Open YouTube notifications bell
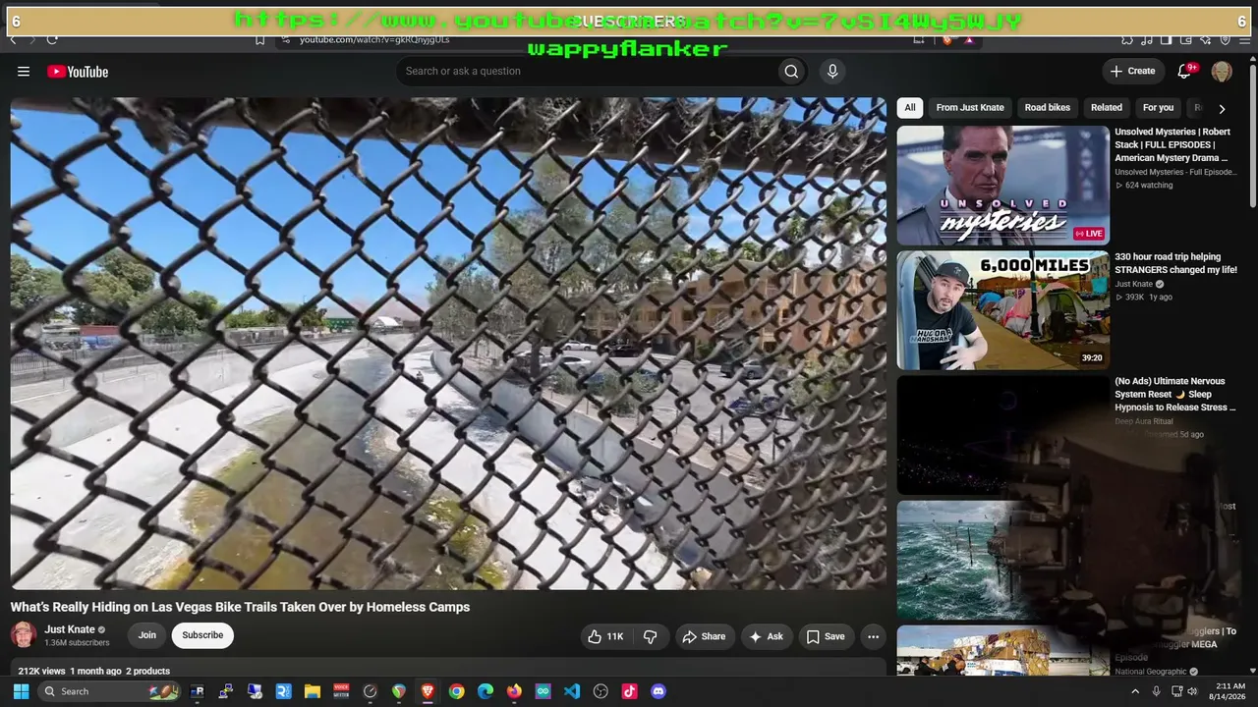This screenshot has width=1258, height=707. [x=1184, y=71]
